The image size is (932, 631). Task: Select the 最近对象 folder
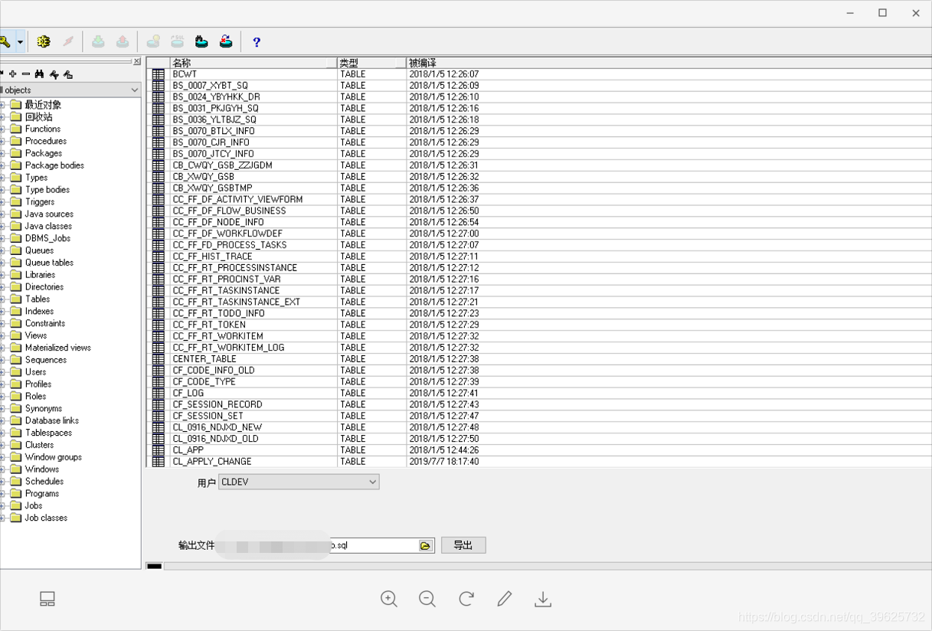click(x=43, y=105)
